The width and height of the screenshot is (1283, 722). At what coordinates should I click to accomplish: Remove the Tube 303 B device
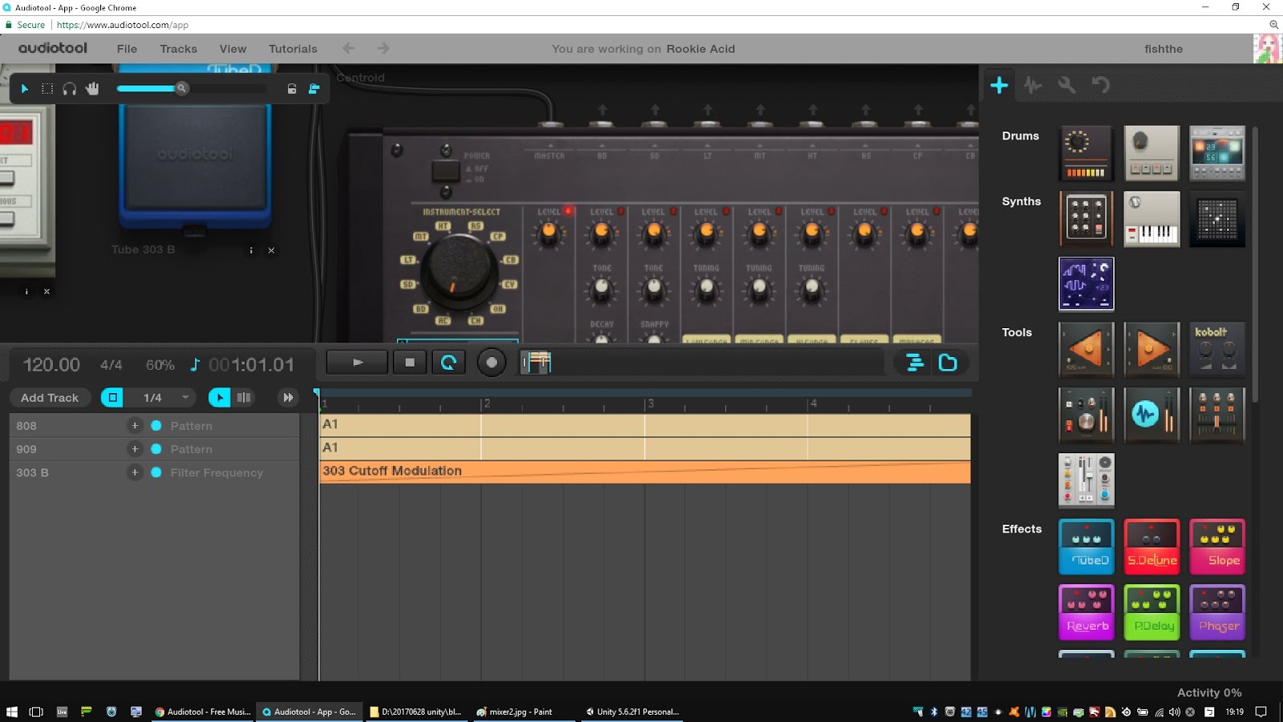tap(271, 250)
